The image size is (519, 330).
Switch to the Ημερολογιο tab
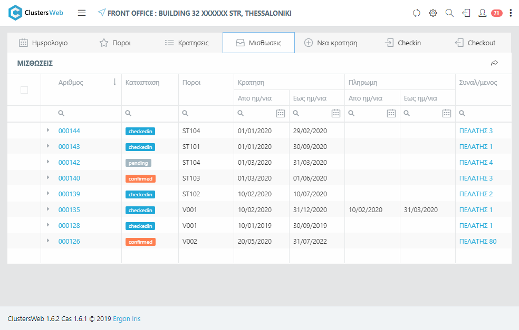43,43
